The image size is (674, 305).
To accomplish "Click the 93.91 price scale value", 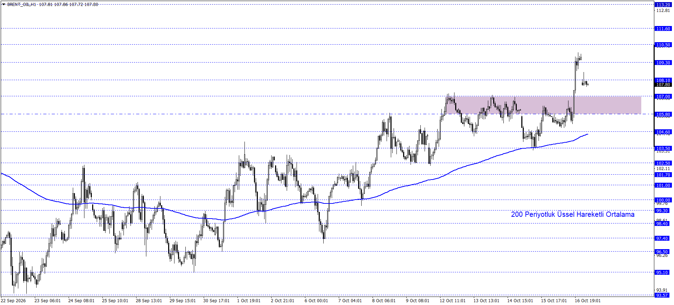I will pyautogui.click(x=662, y=290).
